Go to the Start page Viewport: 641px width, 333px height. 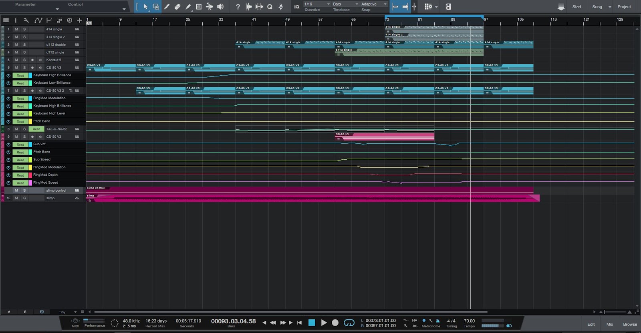[x=576, y=7]
